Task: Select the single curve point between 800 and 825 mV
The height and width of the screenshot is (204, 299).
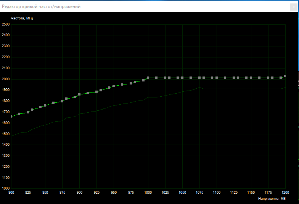Action: (19, 114)
